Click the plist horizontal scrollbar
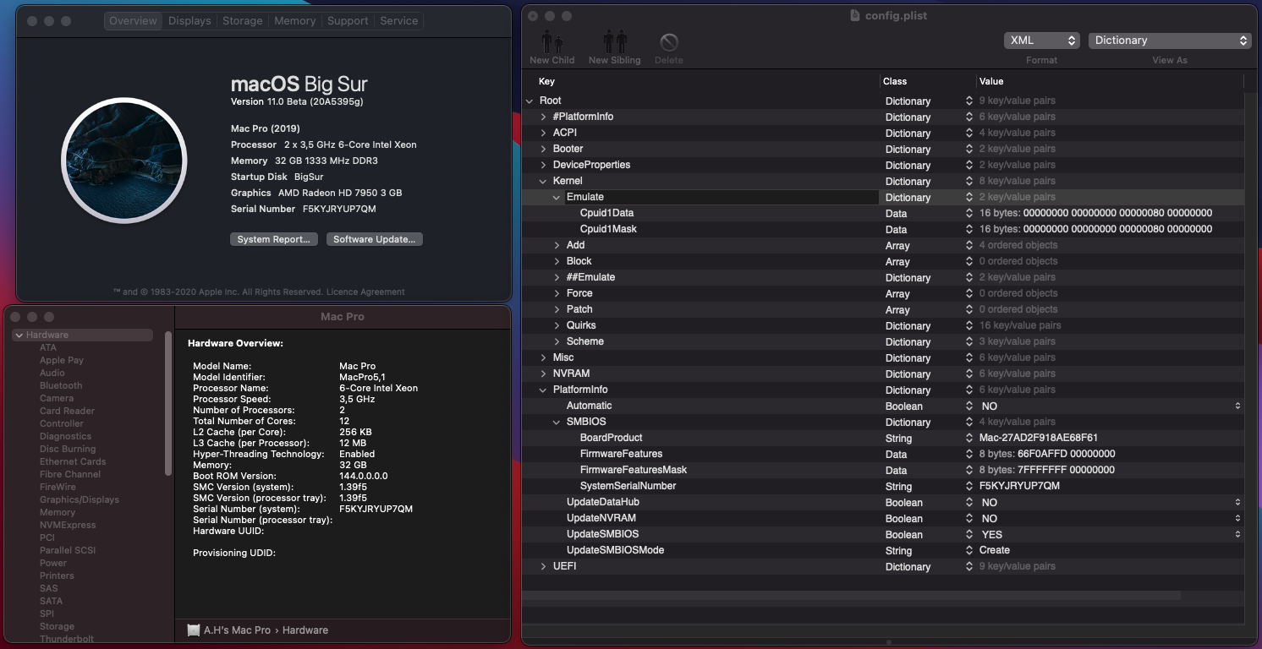Image resolution: width=1262 pixels, height=649 pixels. coord(852,596)
